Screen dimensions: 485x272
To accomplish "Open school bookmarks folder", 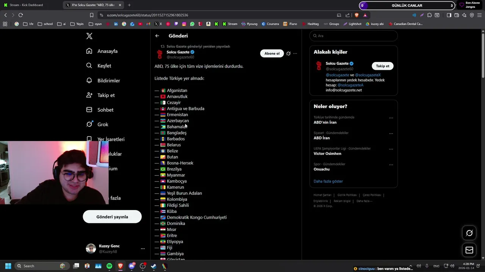I will [45, 24].
